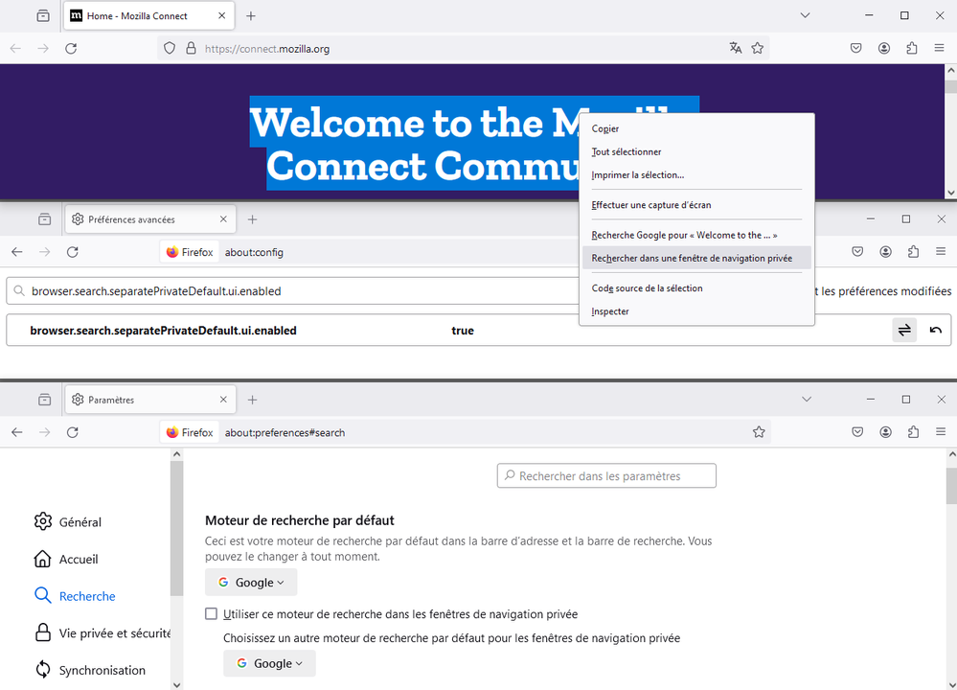Open Pocket in the about:config window toolbar
Viewport: 957px width, 690px height.
857,252
